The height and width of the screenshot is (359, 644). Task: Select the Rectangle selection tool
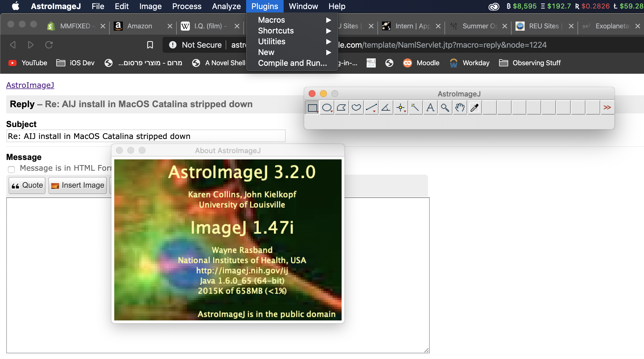click(312, 108)
